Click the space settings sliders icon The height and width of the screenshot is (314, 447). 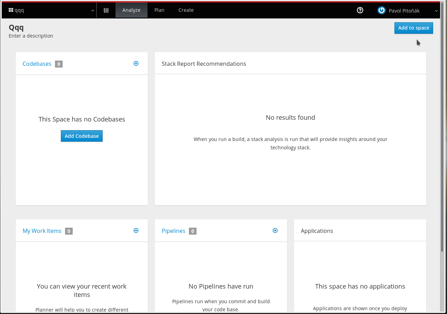[106, 10]
